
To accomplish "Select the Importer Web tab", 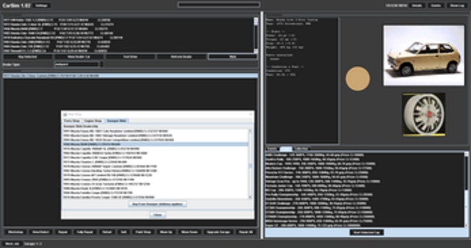I will [116, 120].
